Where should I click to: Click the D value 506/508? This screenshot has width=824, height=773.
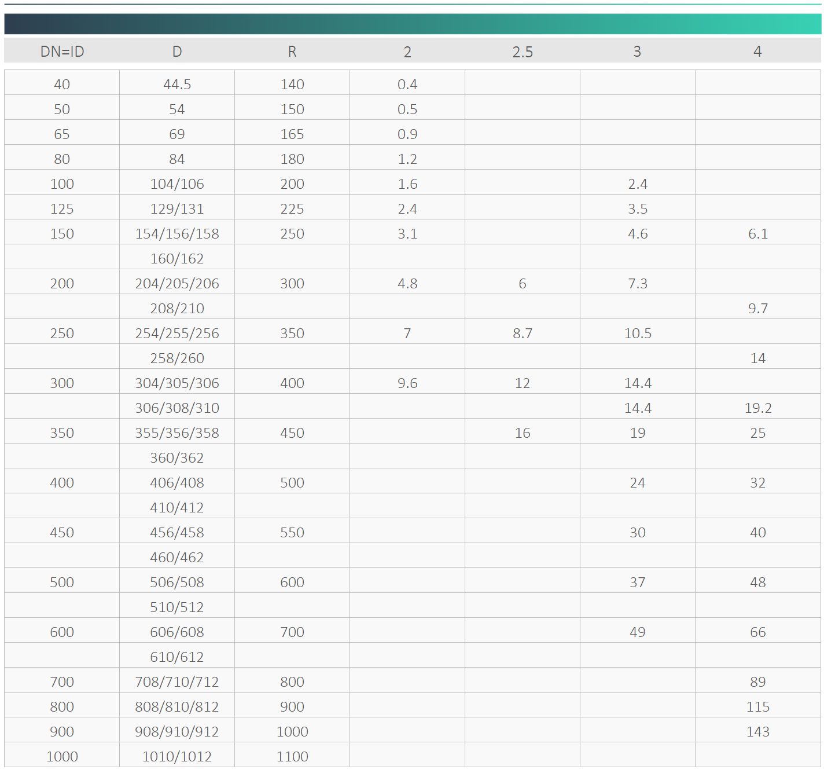pos(177,583)
